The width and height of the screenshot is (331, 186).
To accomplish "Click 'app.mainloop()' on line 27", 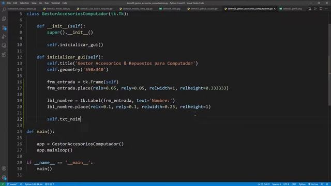I will [x=54, y=150].
